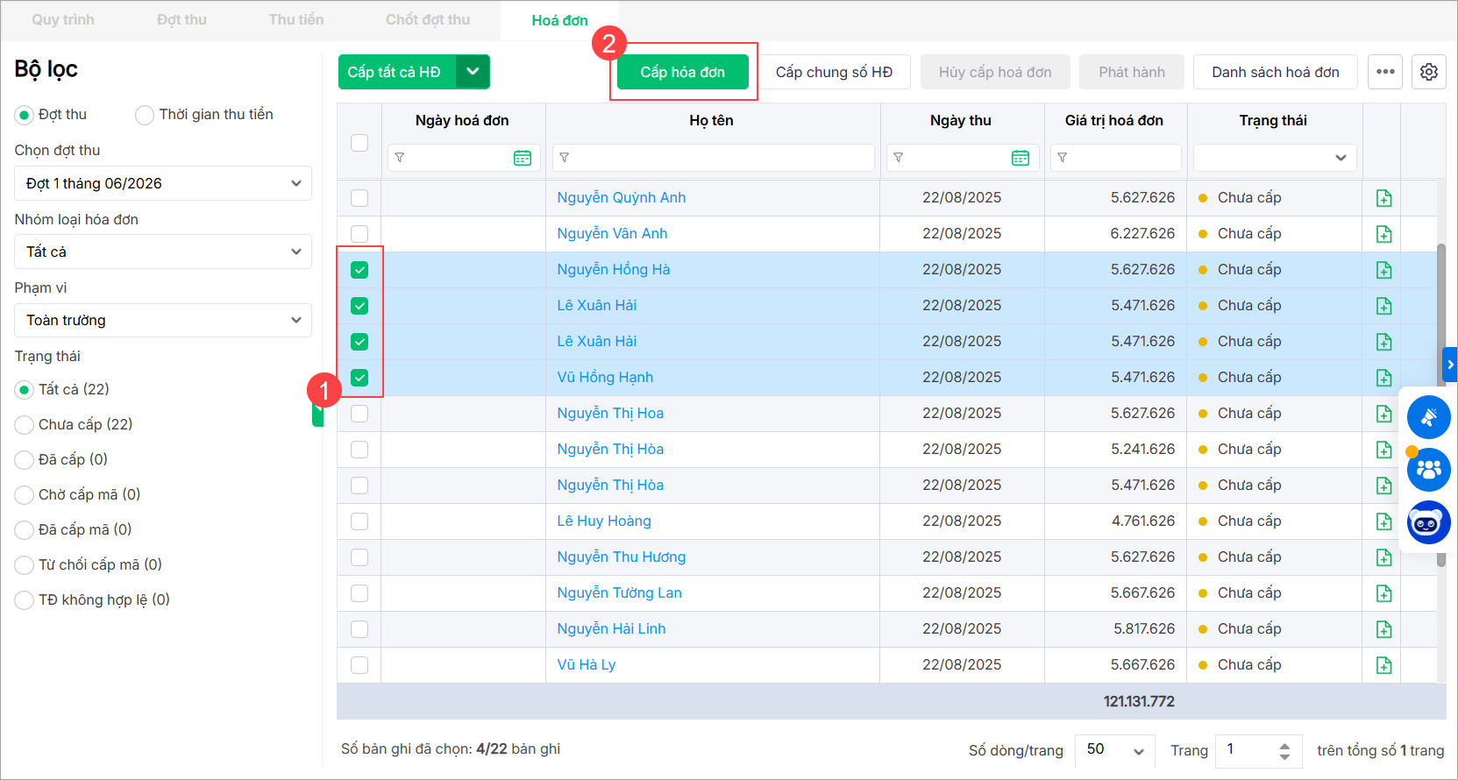Open the community group floating button

1429,470
